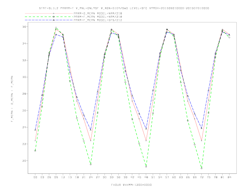The height and width of the screenshot is (193, 250).
Task: Click x-axis tick label 78
Action: 216,177
